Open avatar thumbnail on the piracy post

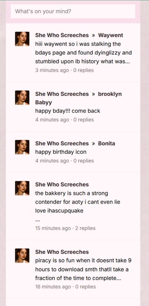coord(22,256)
